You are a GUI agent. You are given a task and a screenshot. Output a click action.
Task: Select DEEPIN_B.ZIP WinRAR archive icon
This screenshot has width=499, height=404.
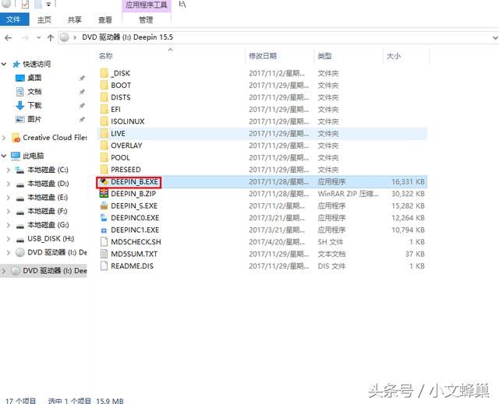[x=104, y=194]
